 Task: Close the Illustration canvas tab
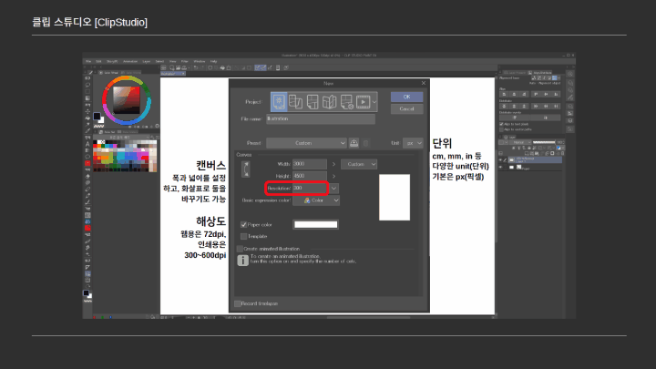(183, 74)
